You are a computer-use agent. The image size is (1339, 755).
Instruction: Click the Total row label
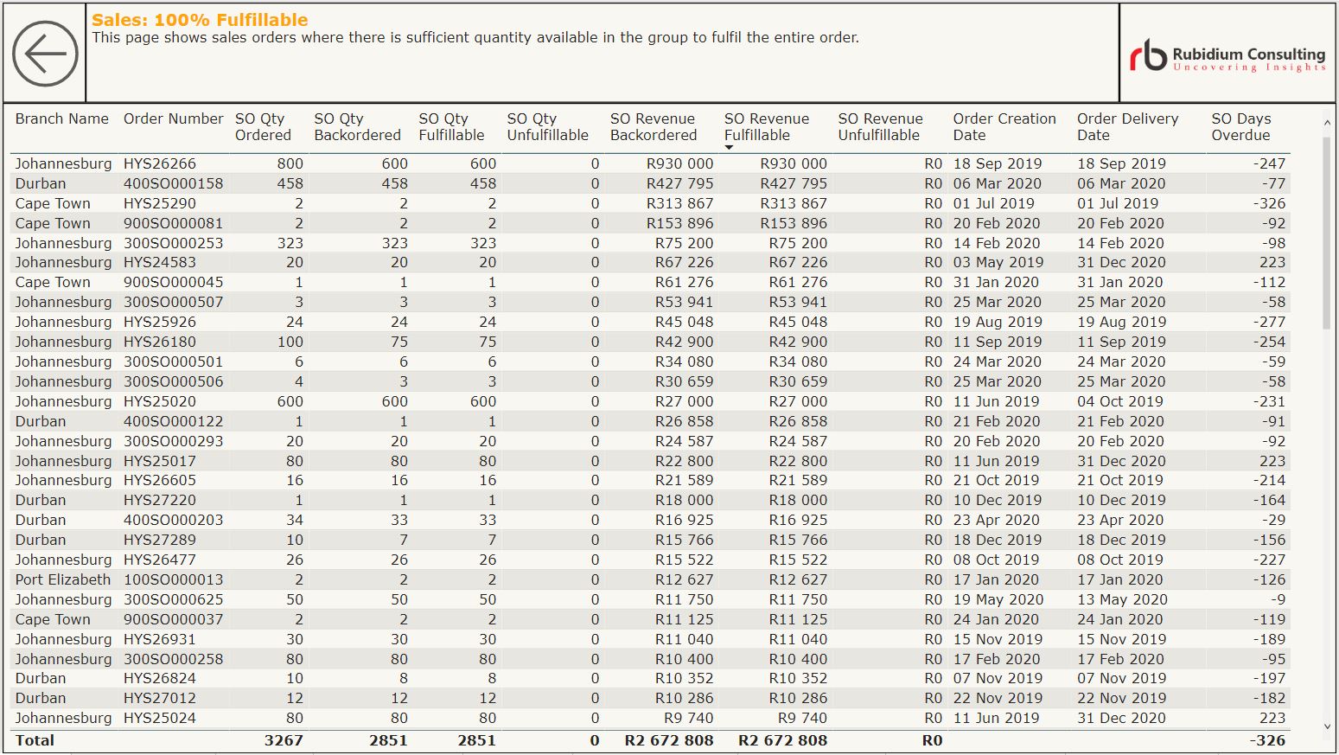[x=35, y=740]
